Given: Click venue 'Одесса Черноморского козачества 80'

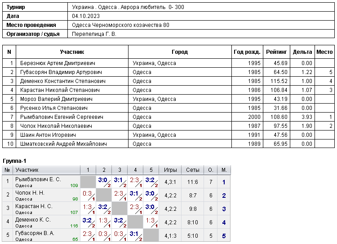Looking at the screenshot, I should coord(120,25).
